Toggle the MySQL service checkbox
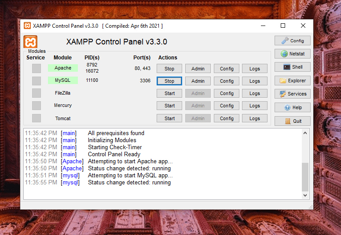Screen dimensions: 341x235 [37, 81]
